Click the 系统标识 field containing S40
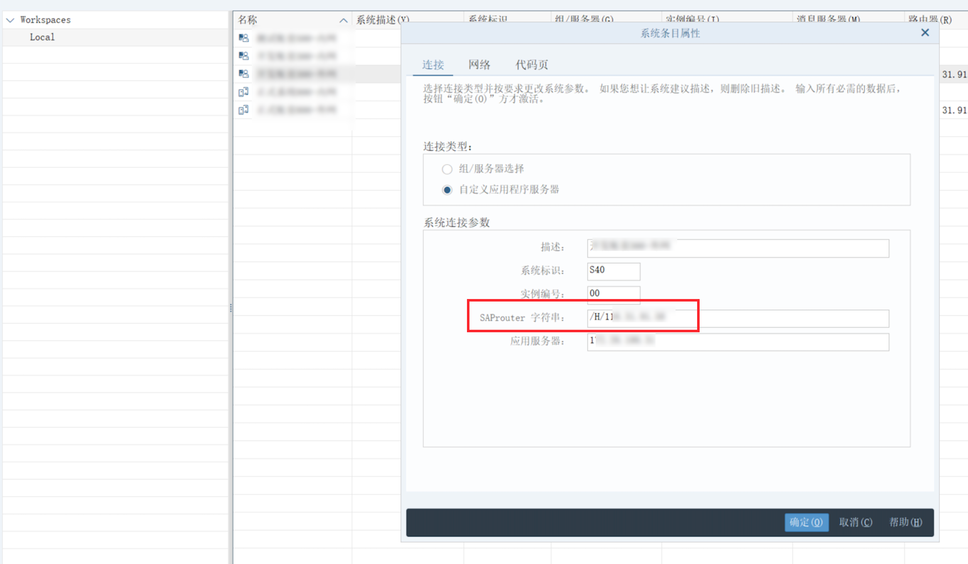The image size is (968, 564). coord(613,270)
